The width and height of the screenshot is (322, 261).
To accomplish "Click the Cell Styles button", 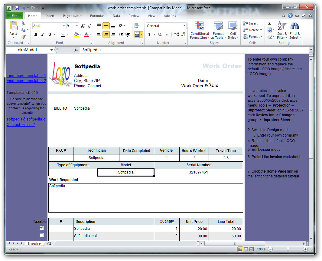I will [x=233, y=30].
